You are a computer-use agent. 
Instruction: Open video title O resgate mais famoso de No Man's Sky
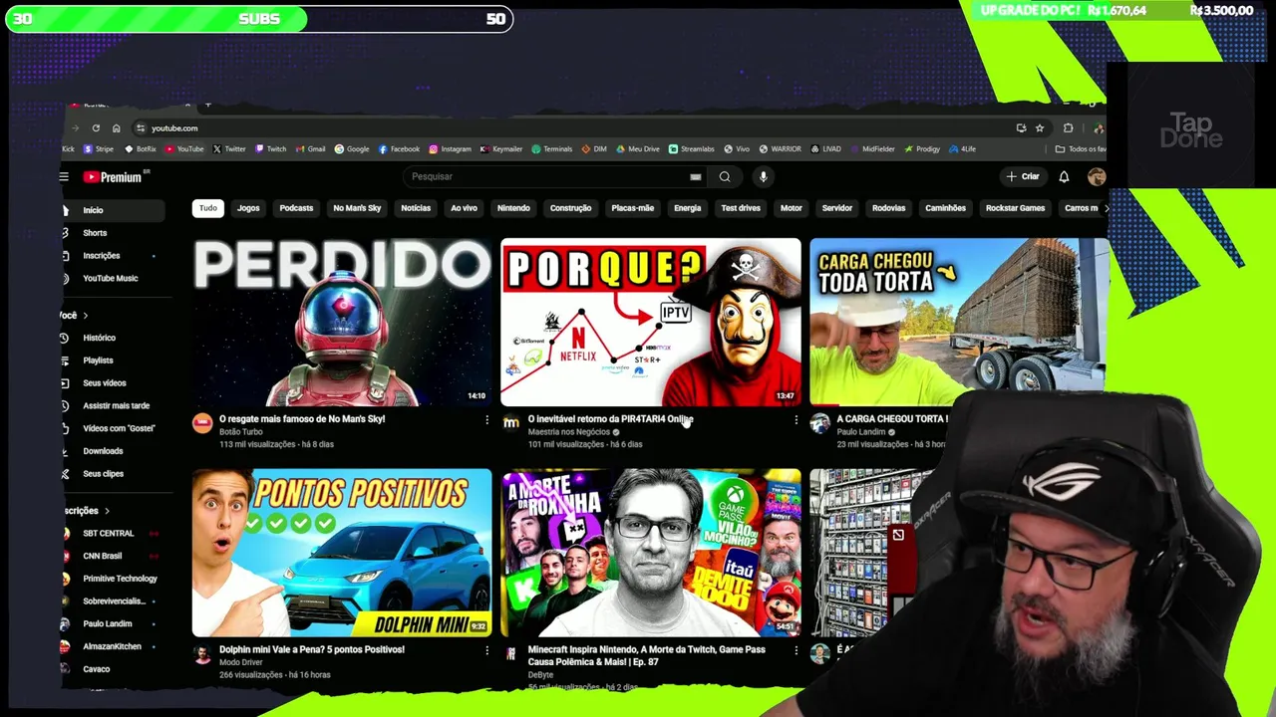pos(302,419)
